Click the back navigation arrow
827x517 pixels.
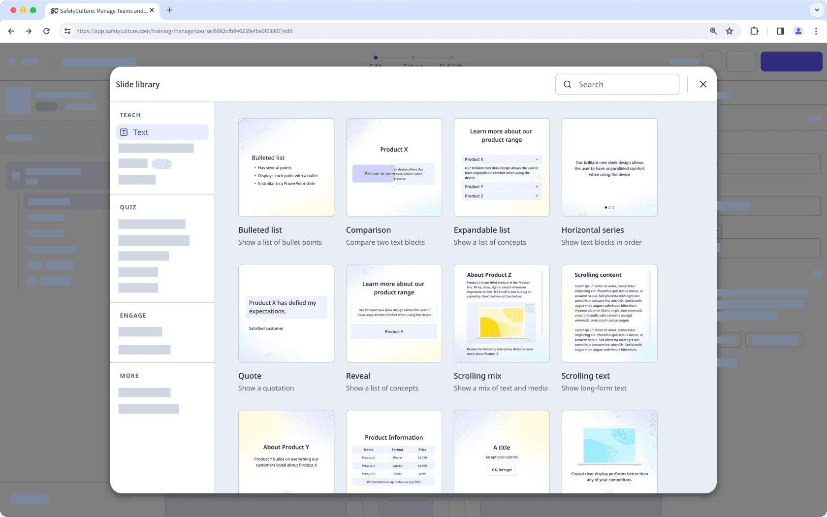click(x=11, y=31)
